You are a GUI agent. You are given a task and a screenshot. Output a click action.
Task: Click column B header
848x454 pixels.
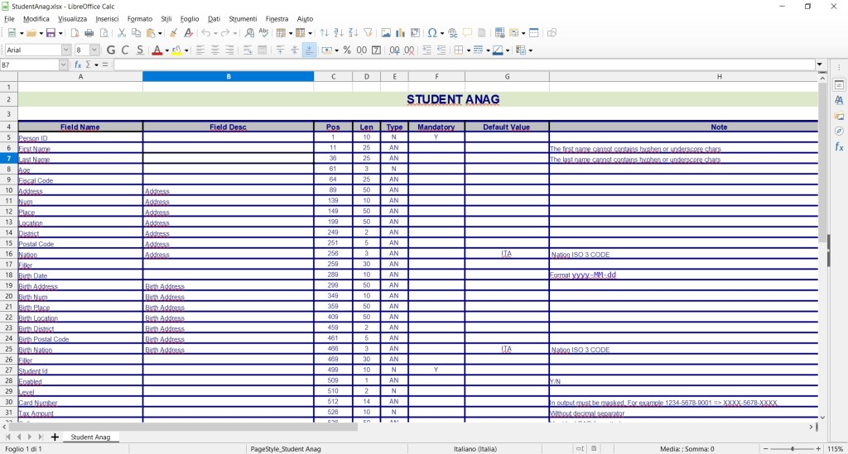pos(228,77)
